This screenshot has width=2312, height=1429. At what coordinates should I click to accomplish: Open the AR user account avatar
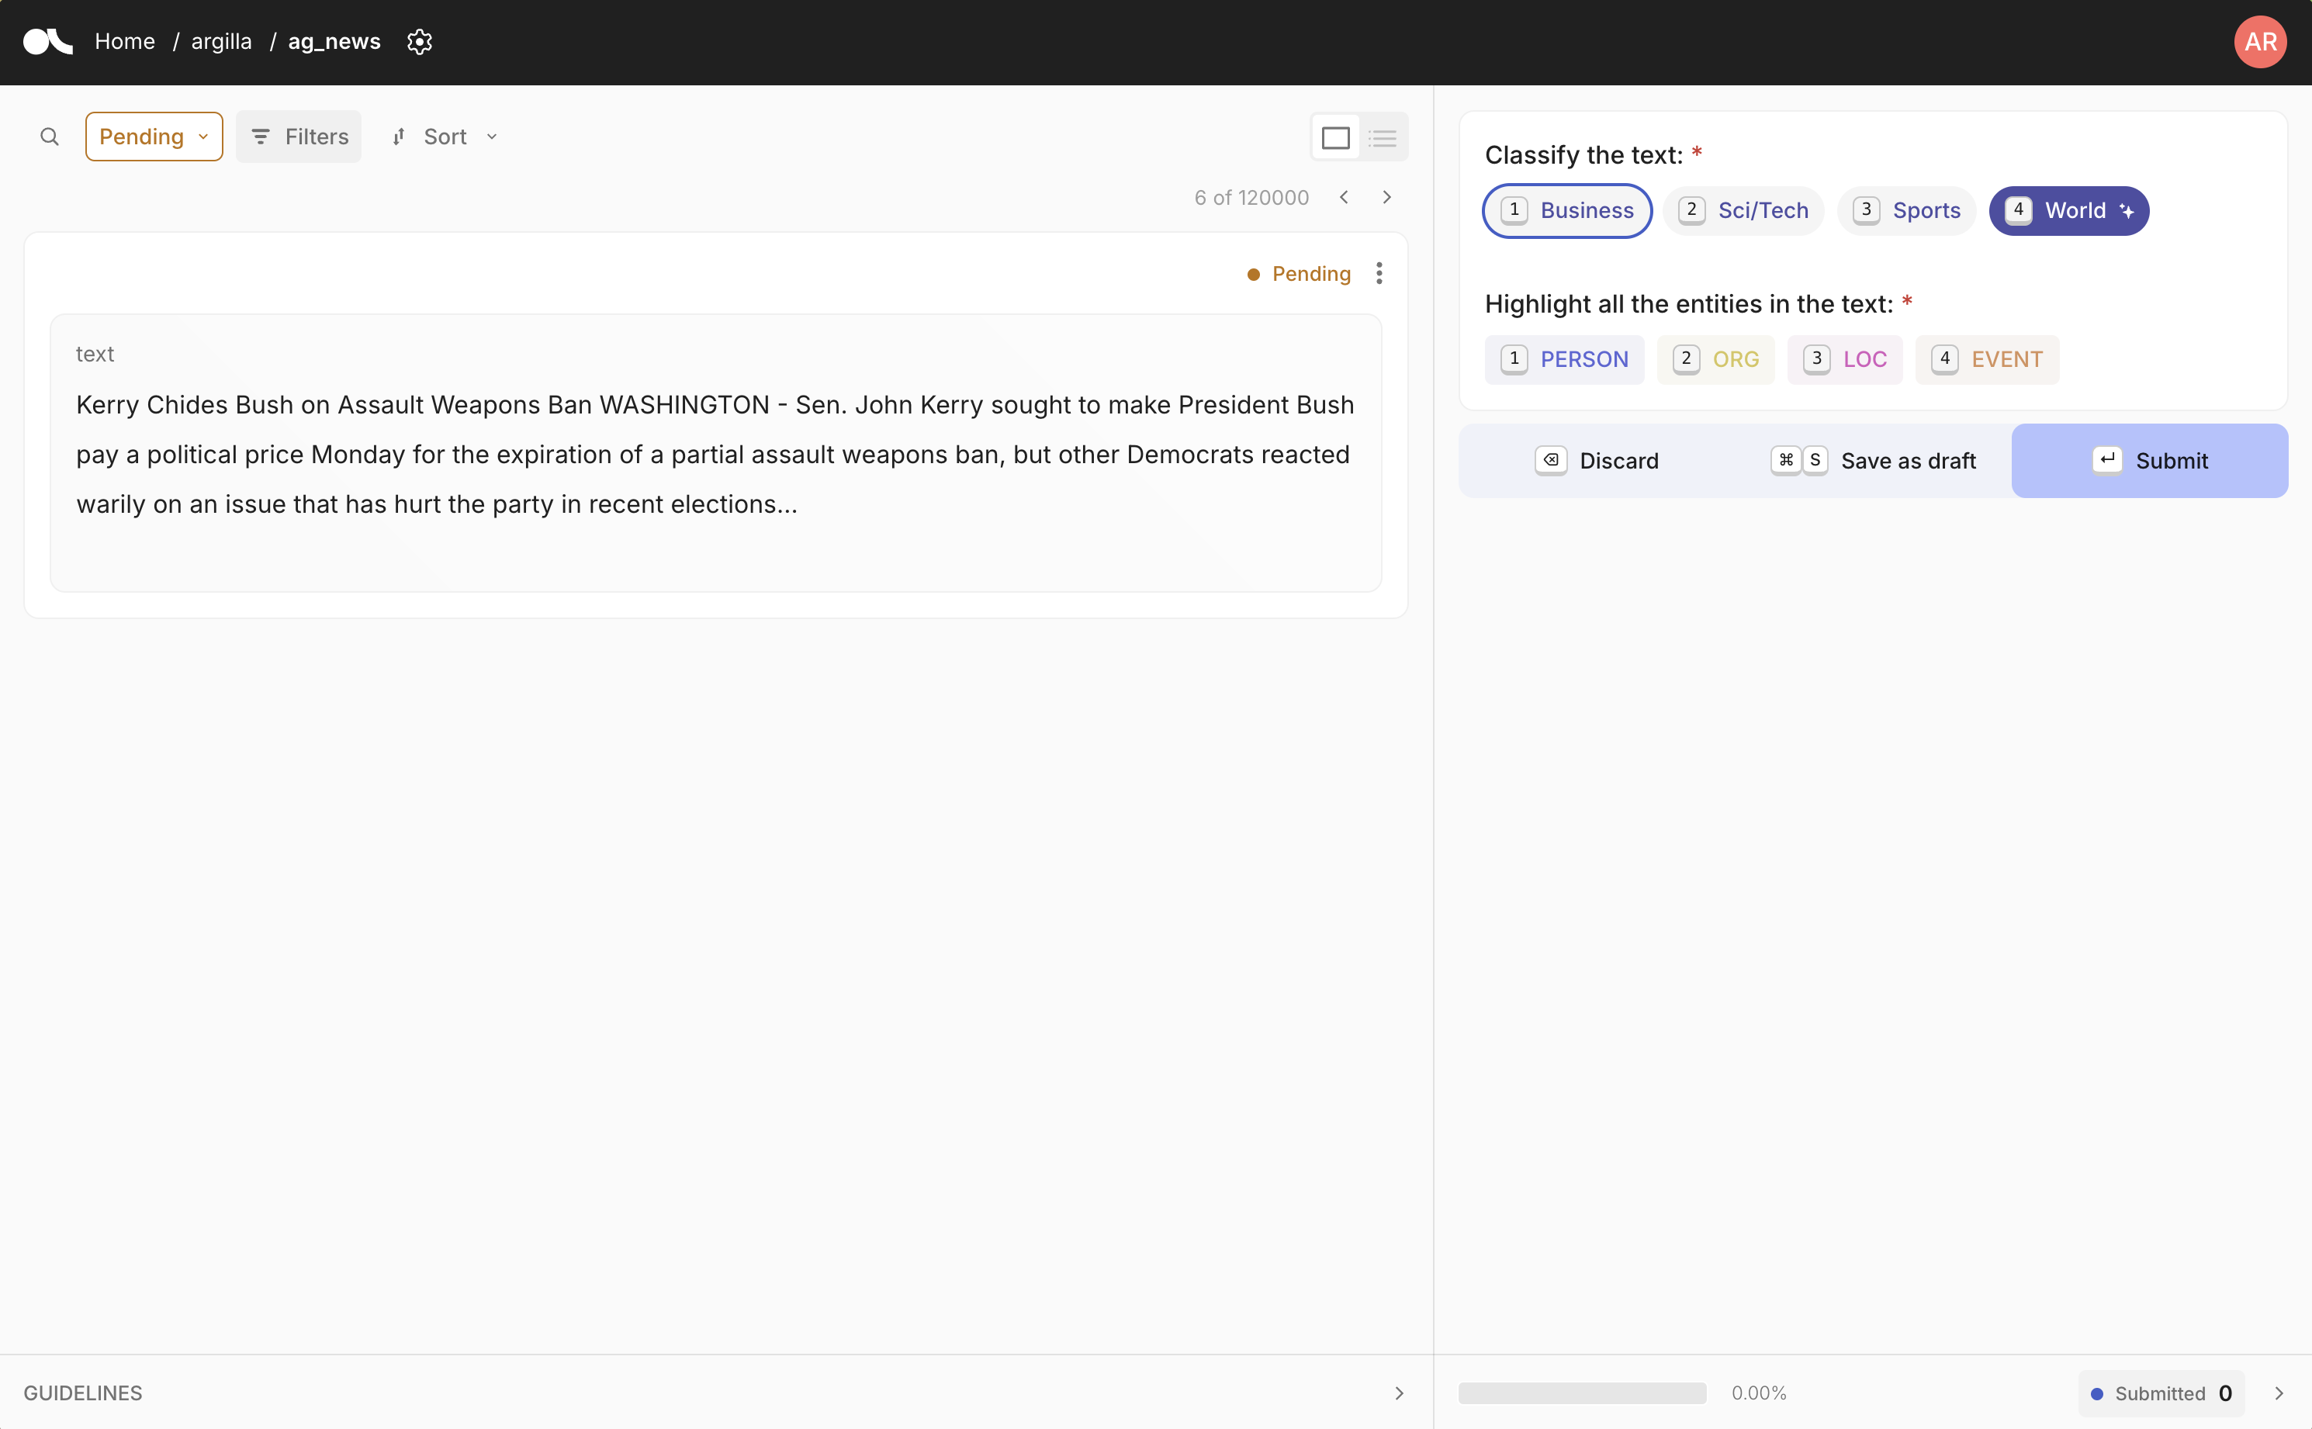2259,42
